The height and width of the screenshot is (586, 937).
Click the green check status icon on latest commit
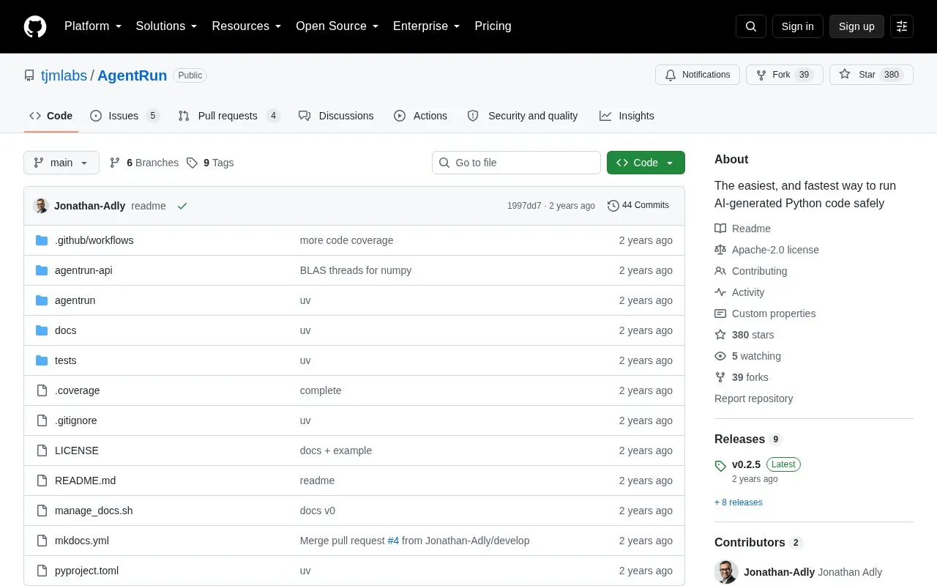click(182, 206)
